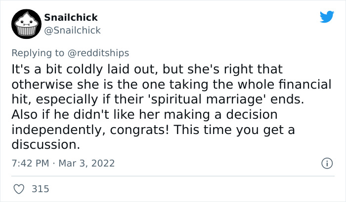Click the word 'Also' in the tweet
Viewport: 346px width, 202px height.
click(x=24, y=114)
